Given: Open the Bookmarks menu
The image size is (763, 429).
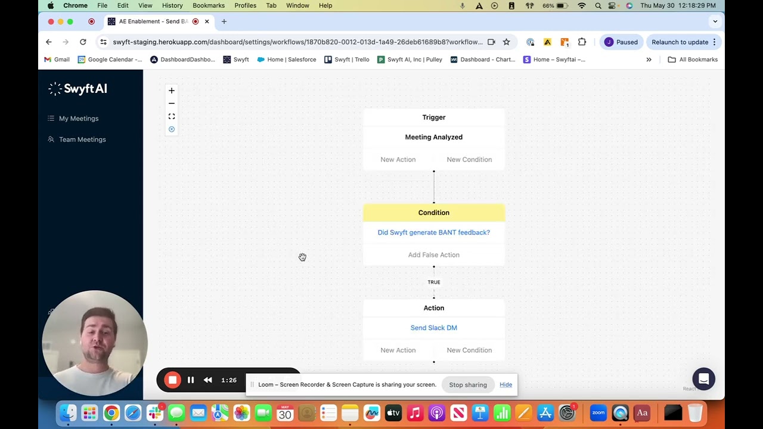Looking at the screenshot, I should pyautogui.click(x=209, y=5).
